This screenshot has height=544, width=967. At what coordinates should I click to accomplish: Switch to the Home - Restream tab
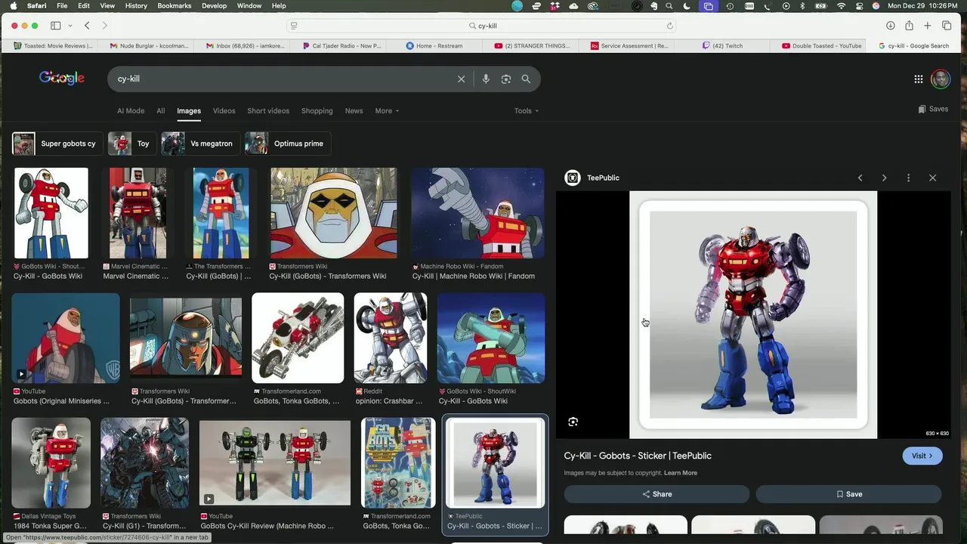434,46
